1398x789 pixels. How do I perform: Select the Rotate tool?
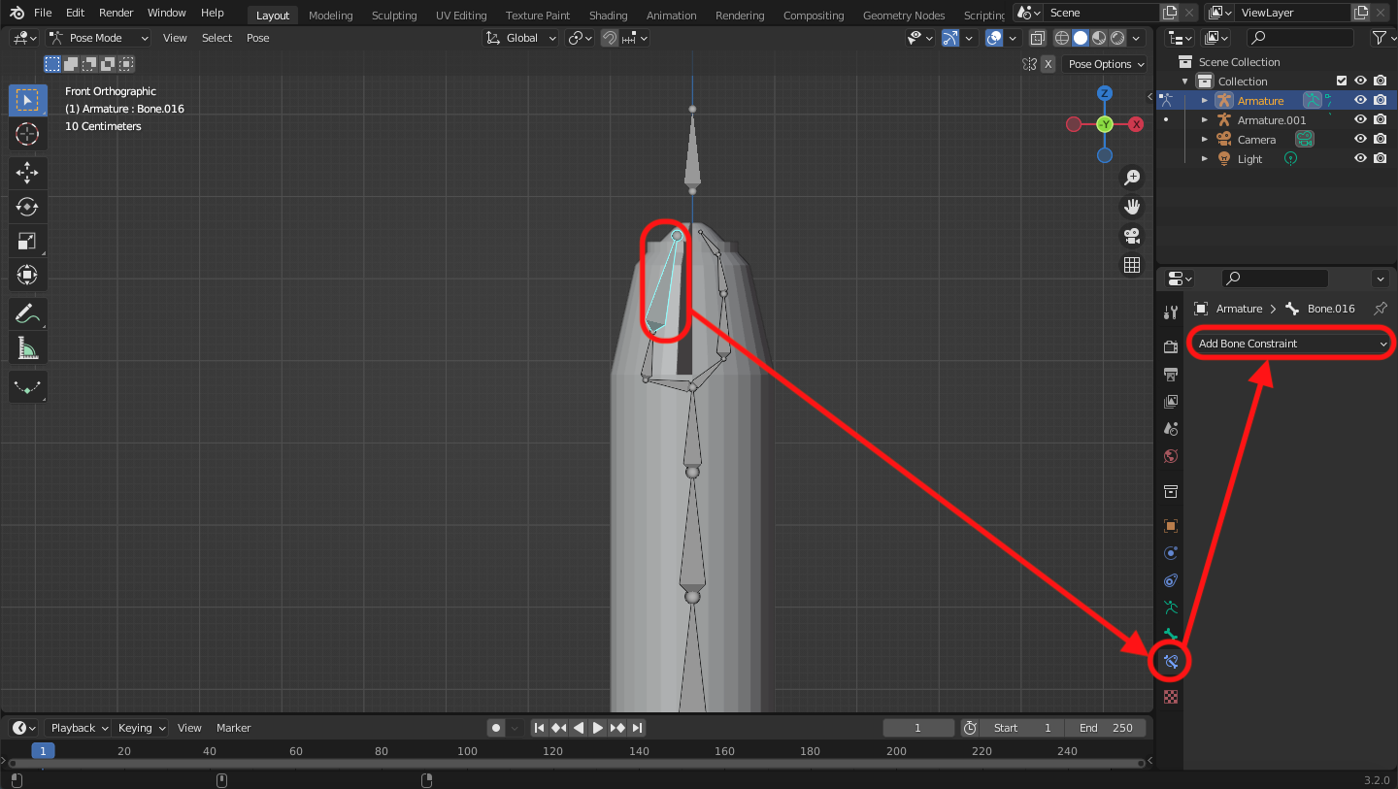27,207
